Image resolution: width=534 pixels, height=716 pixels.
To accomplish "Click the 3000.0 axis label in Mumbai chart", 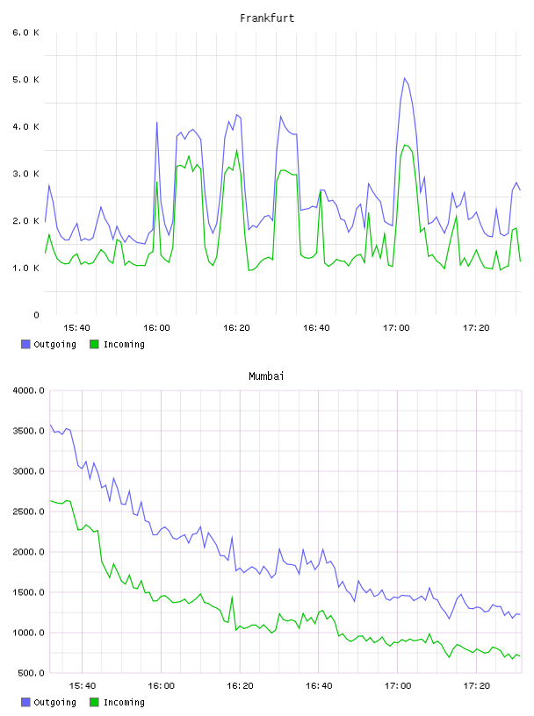I will click(x=29, y=471).
